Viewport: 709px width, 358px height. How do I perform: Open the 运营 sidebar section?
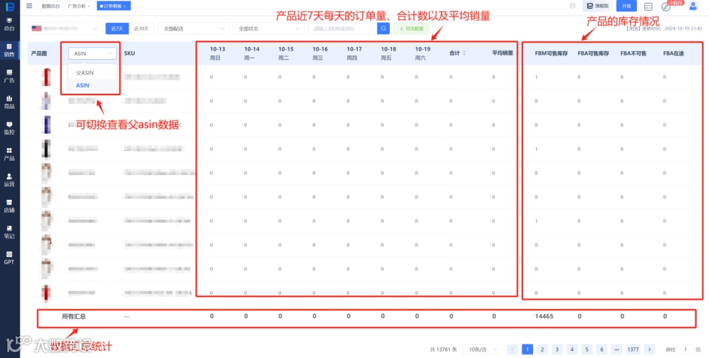[x=9, y=180]
